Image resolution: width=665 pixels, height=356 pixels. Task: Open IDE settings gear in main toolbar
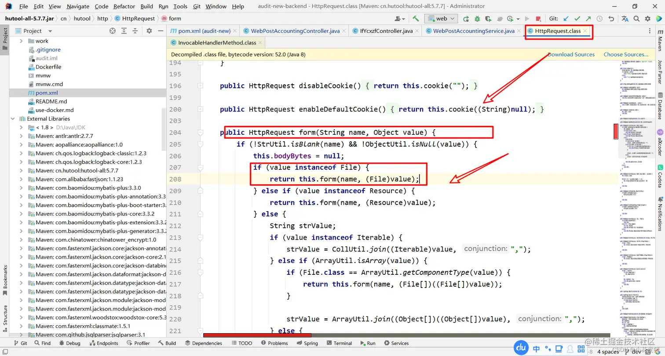[x=647, y=18]
